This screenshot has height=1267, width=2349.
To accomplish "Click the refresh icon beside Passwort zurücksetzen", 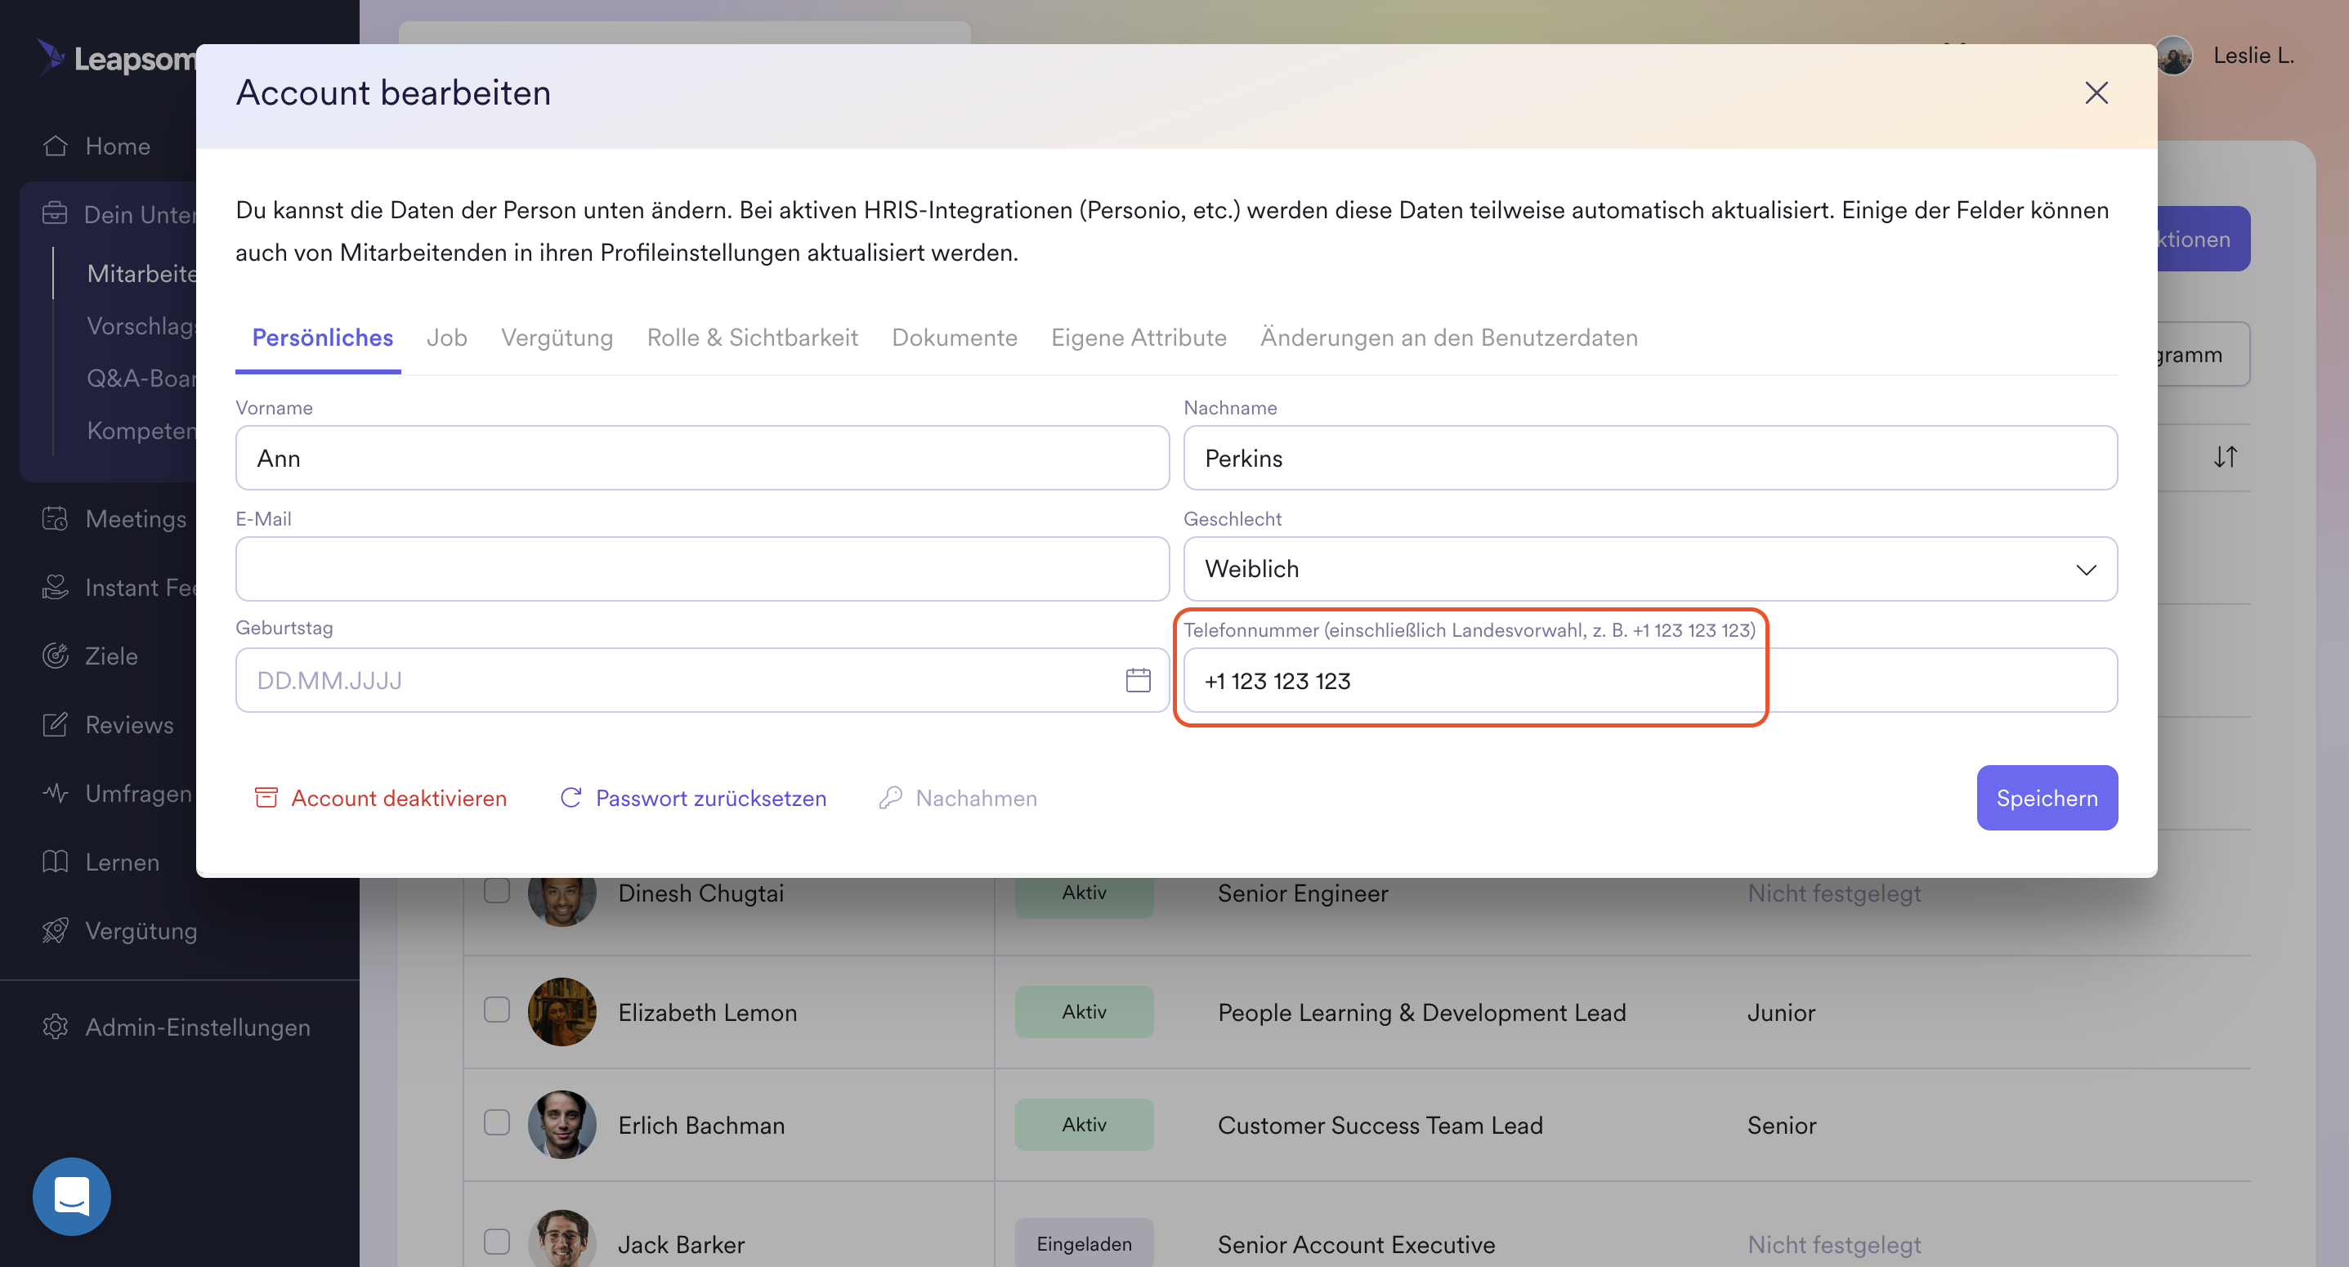I will tap(570, 797).
